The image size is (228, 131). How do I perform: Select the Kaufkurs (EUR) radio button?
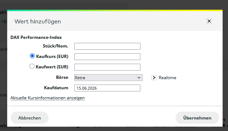click(x=32, y=56)
